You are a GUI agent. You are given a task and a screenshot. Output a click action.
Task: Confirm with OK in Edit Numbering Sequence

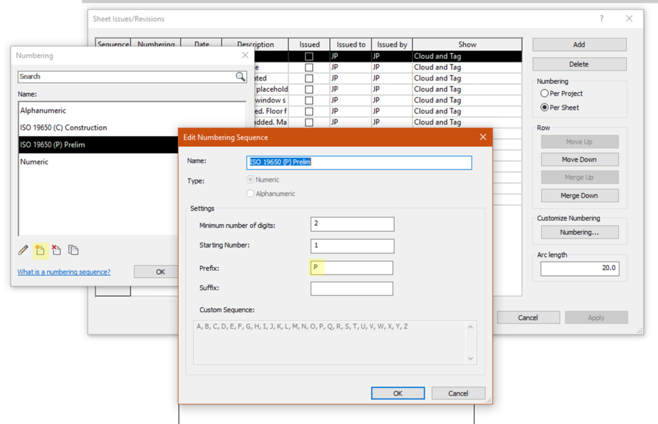coord(397,393)
